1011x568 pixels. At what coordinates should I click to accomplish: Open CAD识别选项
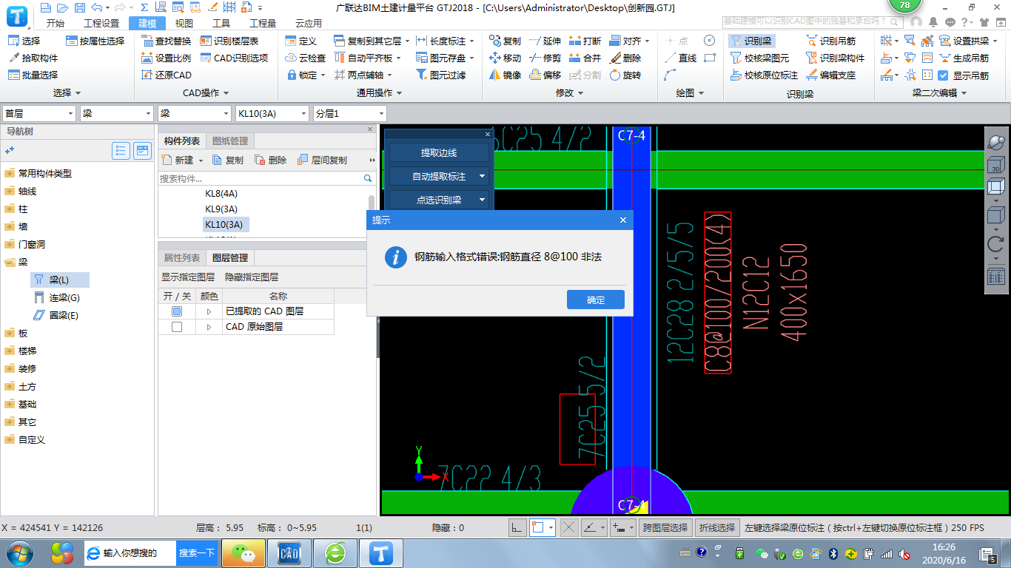(x=234, y=58)
